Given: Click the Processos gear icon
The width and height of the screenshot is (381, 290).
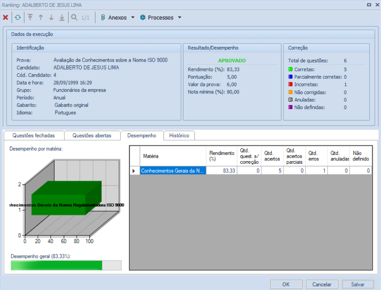Looking at the screenshot, I should click(x=143, y=18).
